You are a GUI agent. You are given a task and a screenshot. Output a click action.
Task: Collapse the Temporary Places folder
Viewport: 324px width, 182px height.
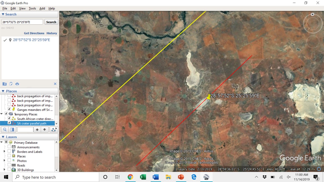2,114
